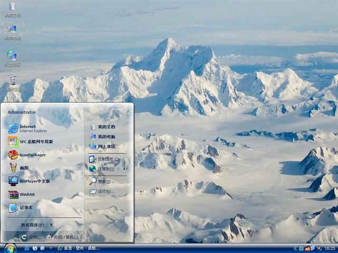The height and width of the screenshot is (253, 338).
Task: Click the Windows Start orb button
Action: click(x=10, y=248)
